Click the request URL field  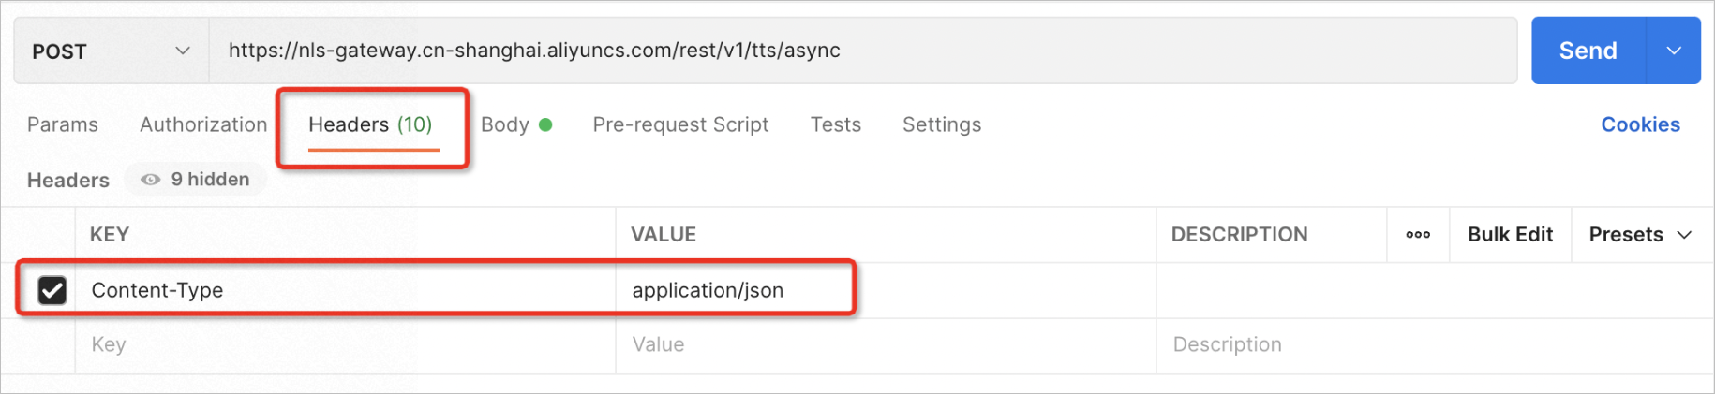click(862, 51)
